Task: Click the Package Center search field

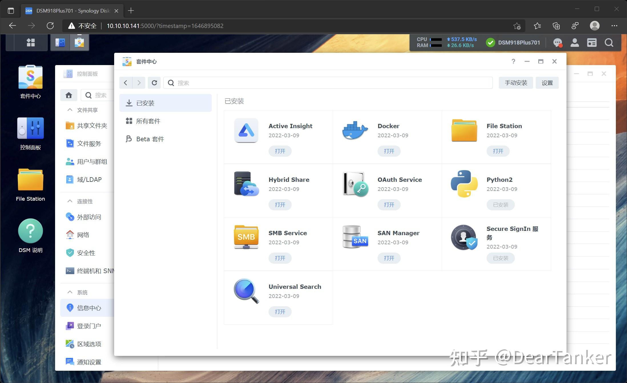Action: [328, 83]
